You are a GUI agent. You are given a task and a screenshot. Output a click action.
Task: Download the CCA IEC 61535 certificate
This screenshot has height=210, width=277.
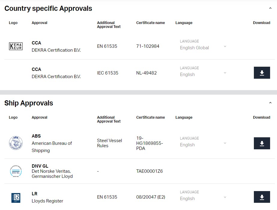(x=262, y=73)
